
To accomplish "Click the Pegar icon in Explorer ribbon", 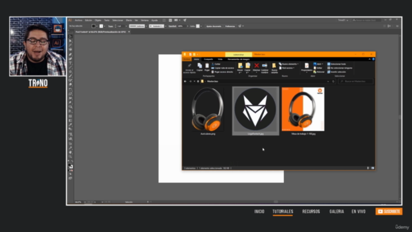I will click(207, 66).
